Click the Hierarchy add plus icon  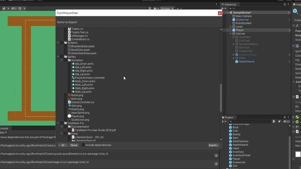222,8
